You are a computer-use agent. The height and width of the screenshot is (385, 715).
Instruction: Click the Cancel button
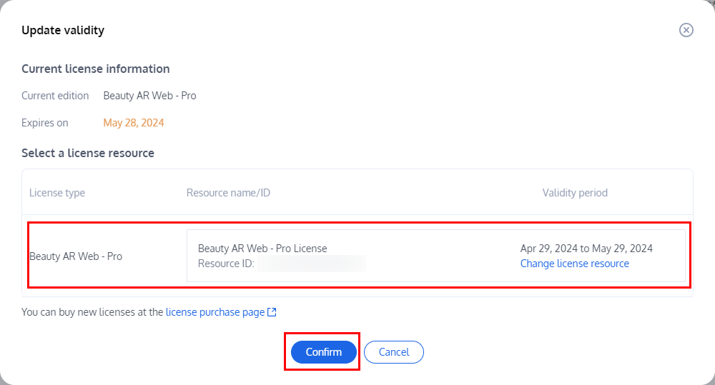pos(394,352)
